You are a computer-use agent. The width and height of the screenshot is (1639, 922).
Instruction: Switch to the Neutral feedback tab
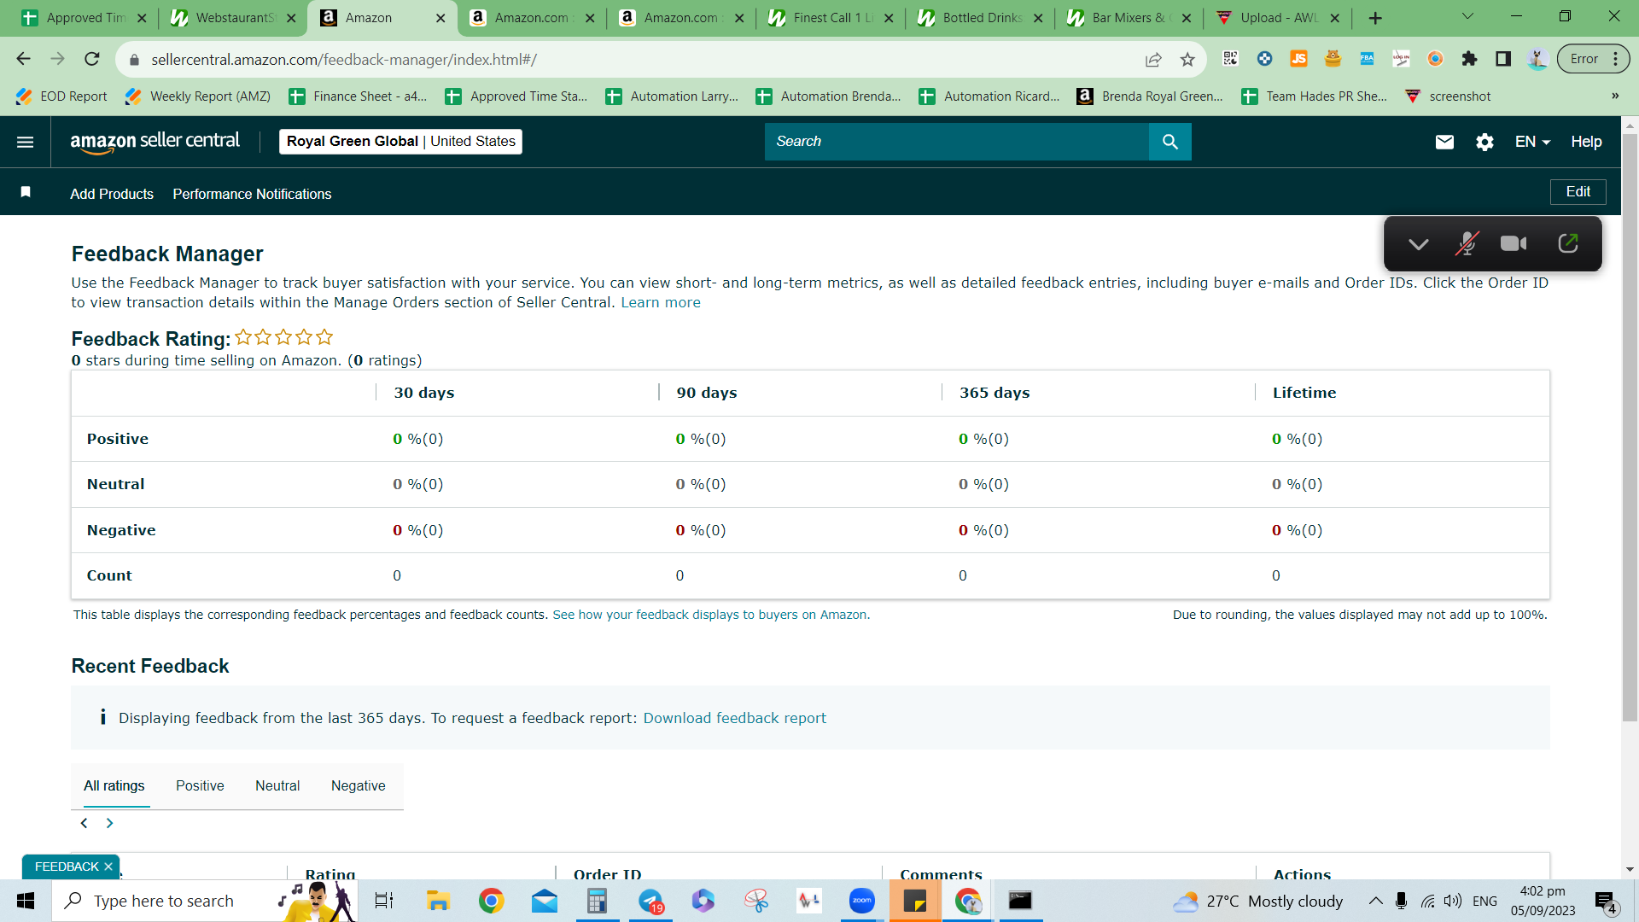click(x=277, y=785)
